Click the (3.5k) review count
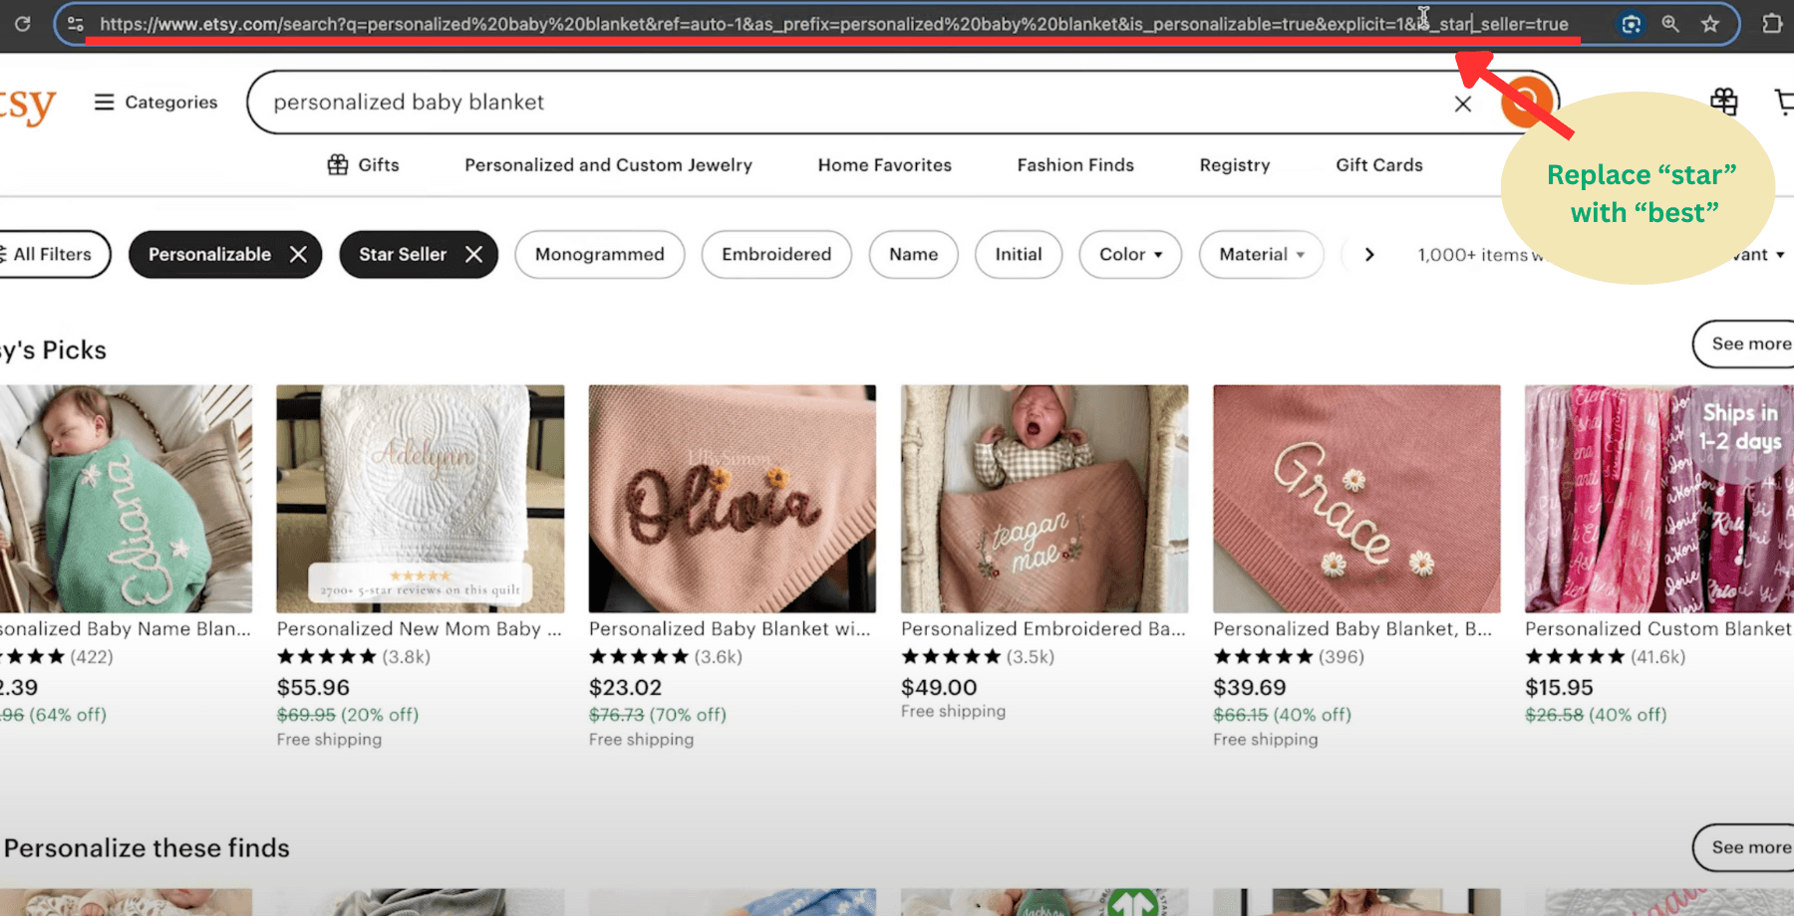 point(1031,657)
